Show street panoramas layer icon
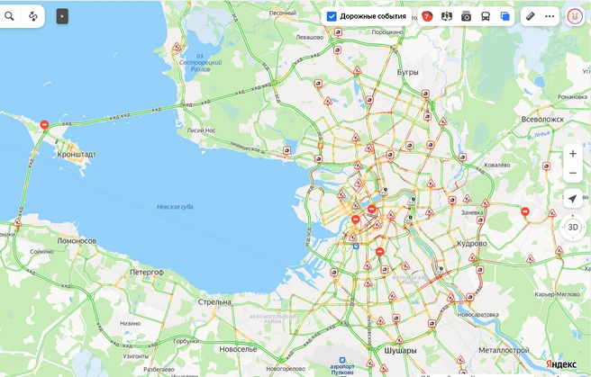591x377 pixels. [447, 16]
